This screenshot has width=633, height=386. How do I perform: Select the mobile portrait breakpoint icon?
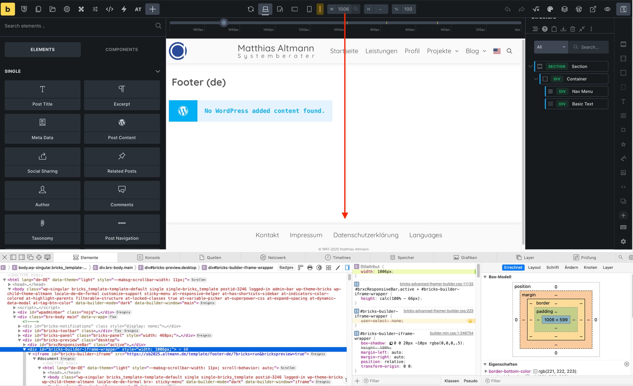pyautogui.click(x=309, y=9)
